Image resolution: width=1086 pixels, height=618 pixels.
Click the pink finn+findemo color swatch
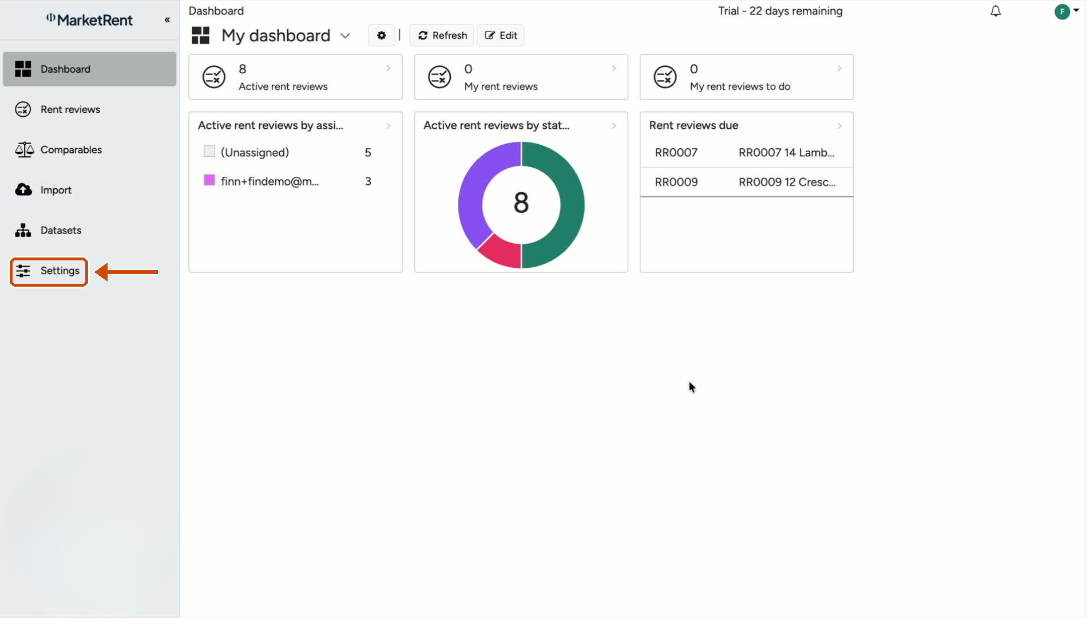coord(209,180)
